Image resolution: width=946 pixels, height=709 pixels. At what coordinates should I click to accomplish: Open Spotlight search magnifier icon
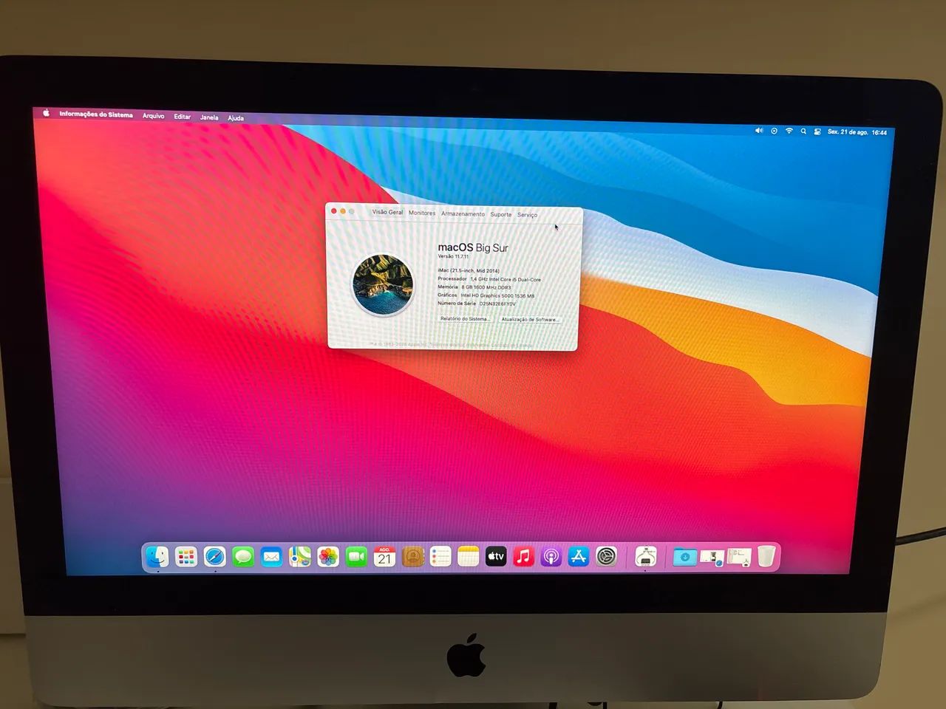pos(803,131)
